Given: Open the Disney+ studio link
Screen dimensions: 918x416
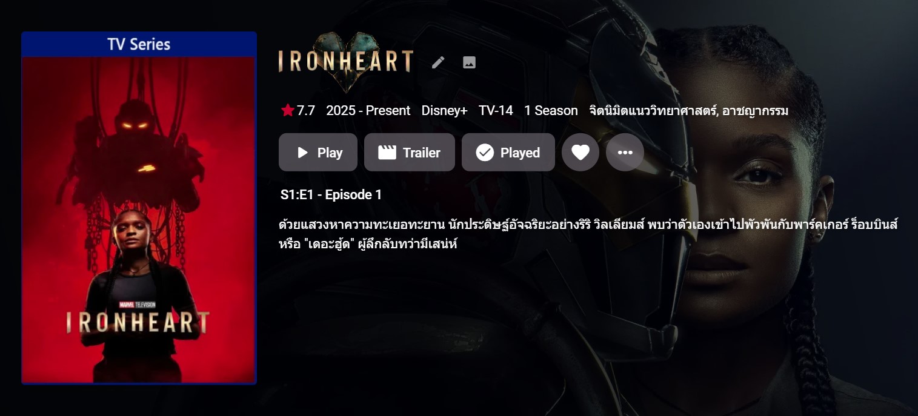Looking at the screenshot, I should (x=444, y=111).
